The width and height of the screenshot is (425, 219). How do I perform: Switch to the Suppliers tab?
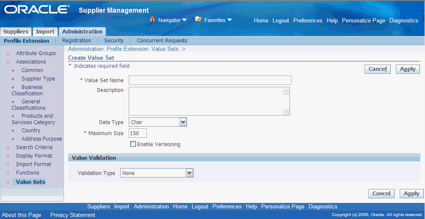coord(16,31)
